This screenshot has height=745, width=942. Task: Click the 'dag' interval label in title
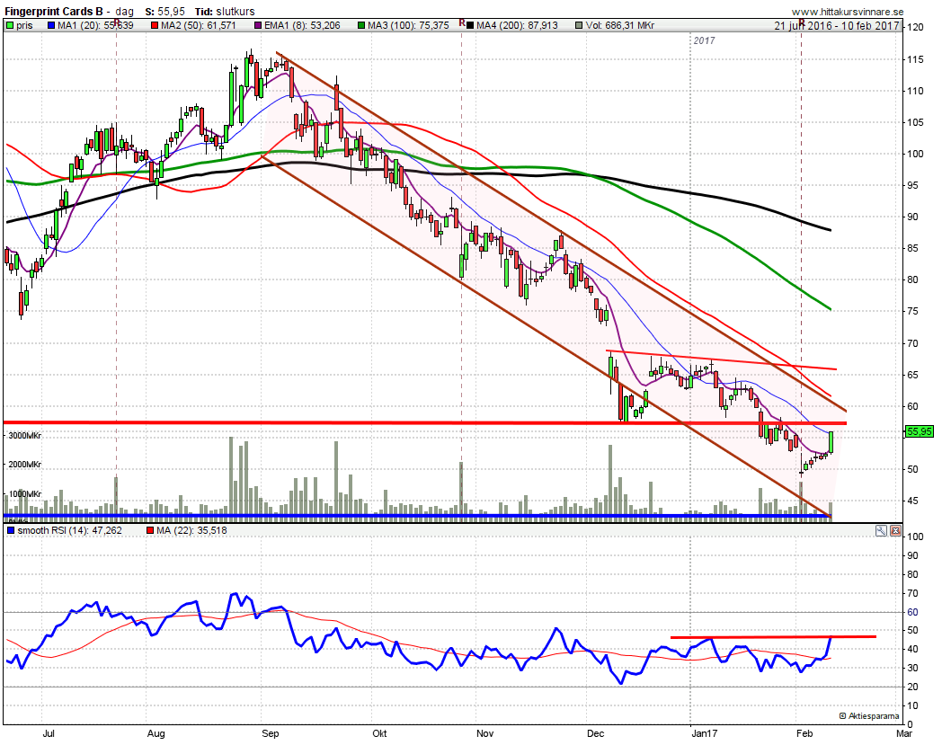coord(124,12)
